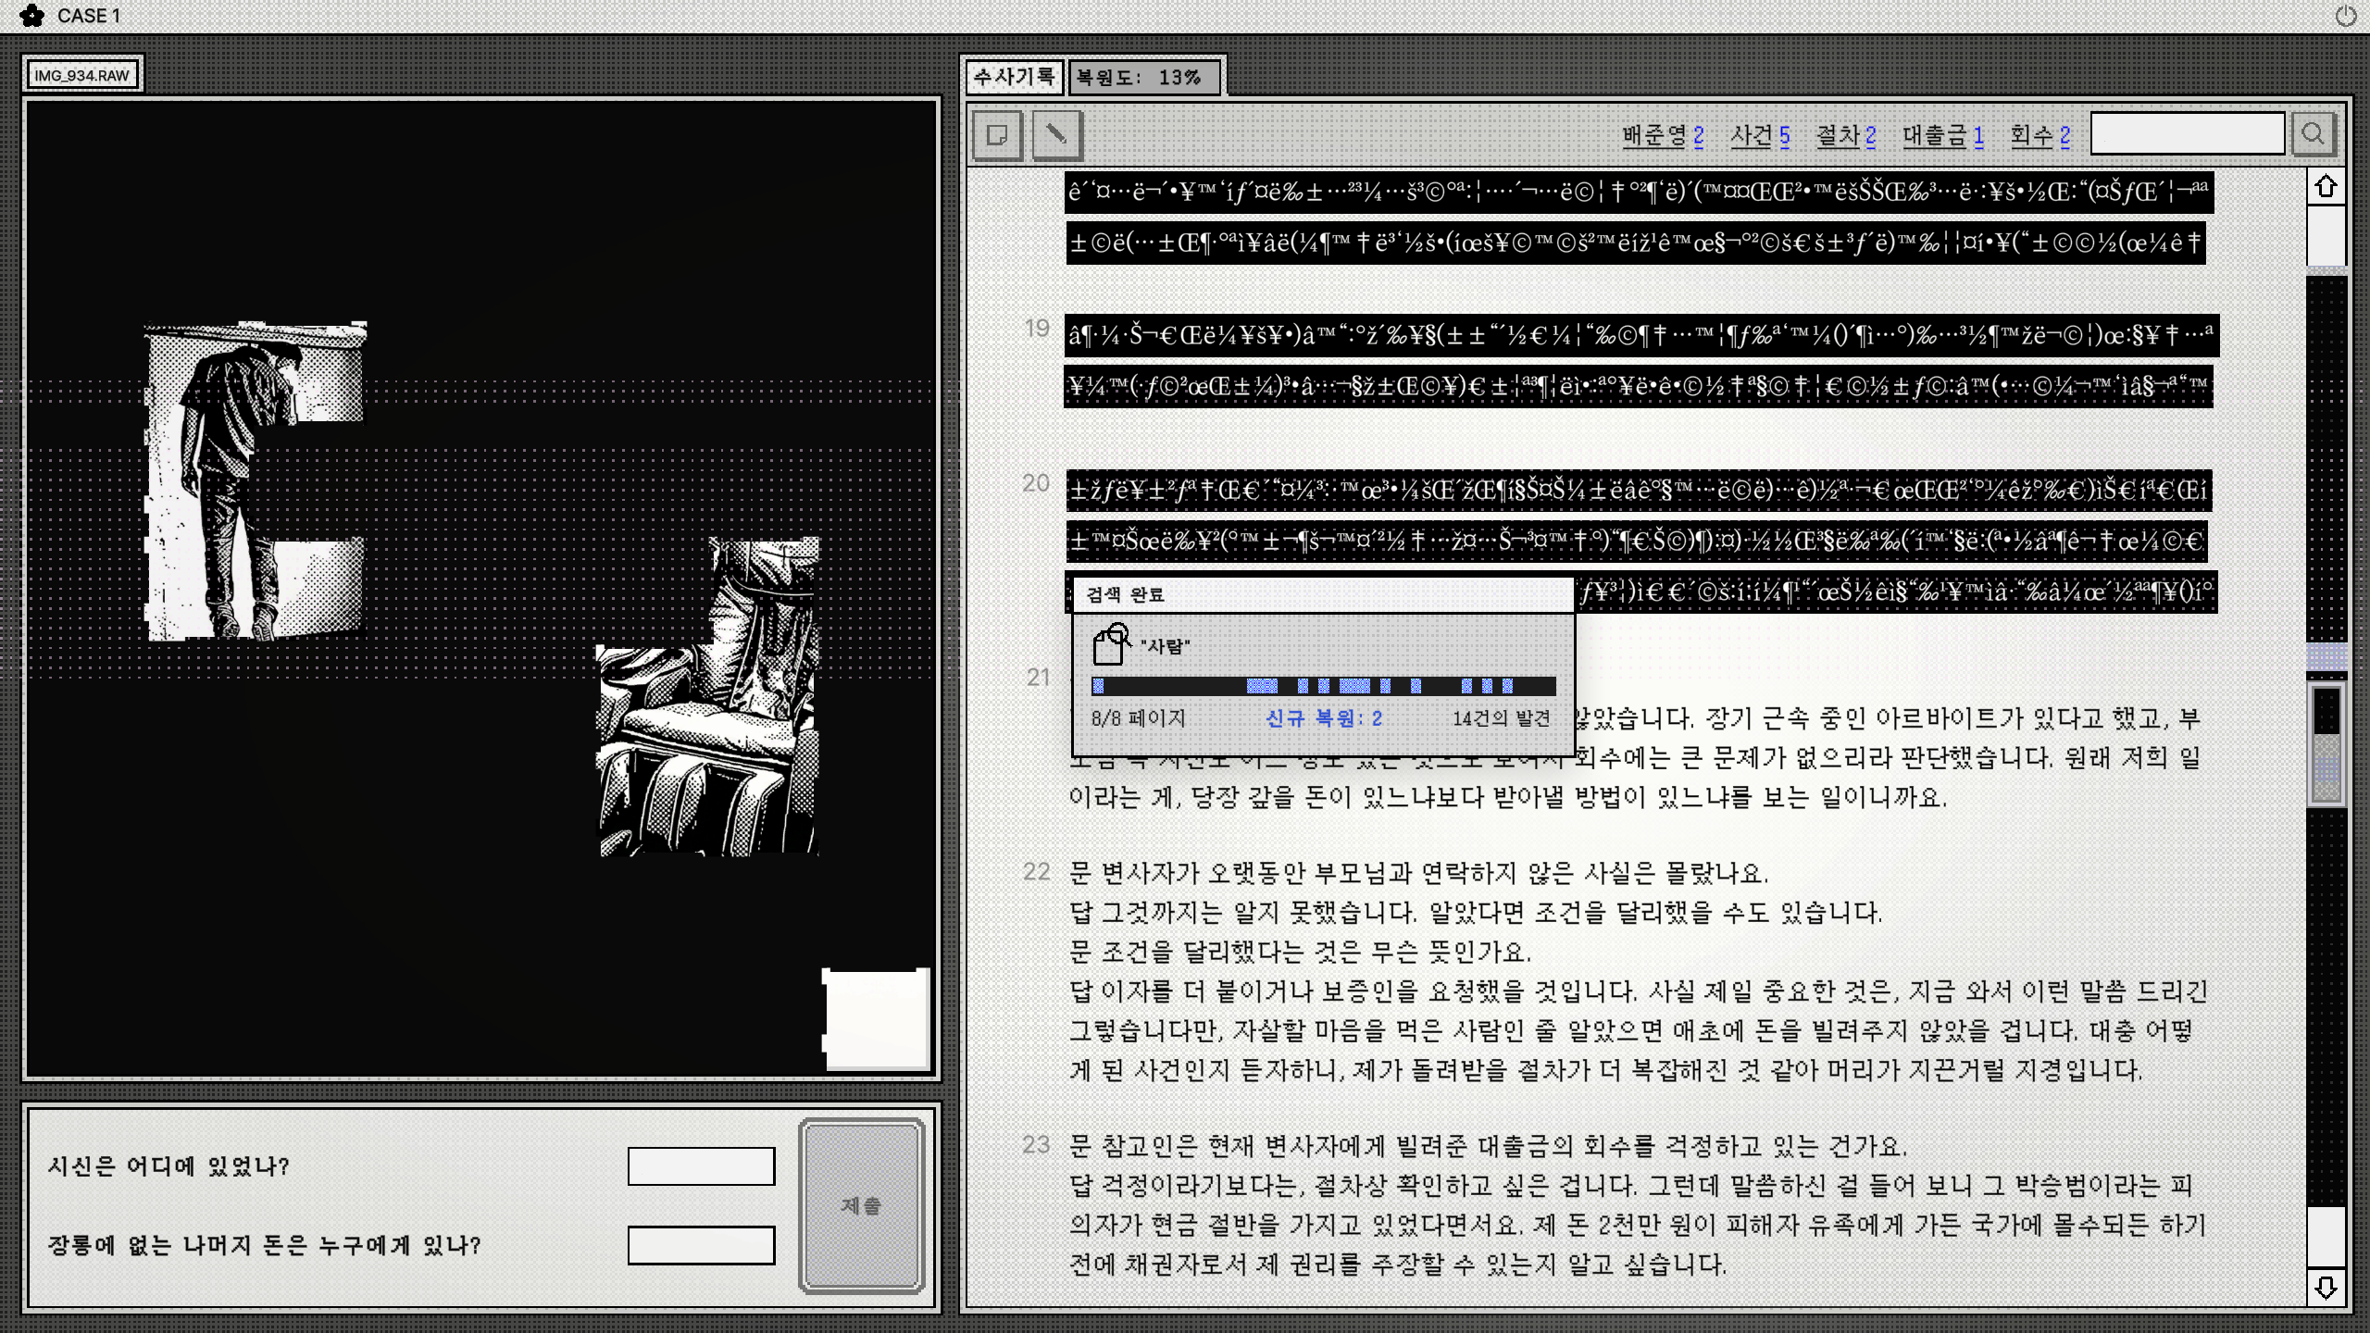Click the 대출금 keyword link

click(1943, 136)
